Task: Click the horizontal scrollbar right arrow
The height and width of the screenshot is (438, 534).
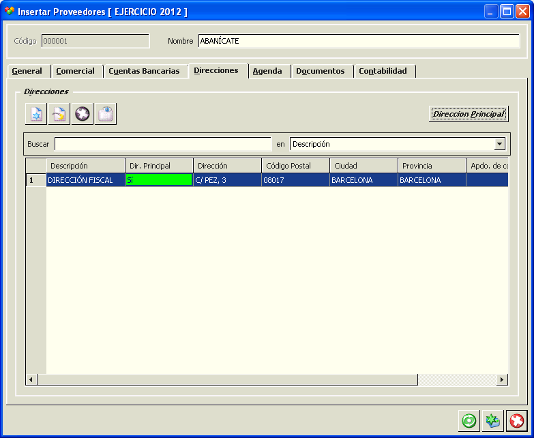Action: (502, 379)
